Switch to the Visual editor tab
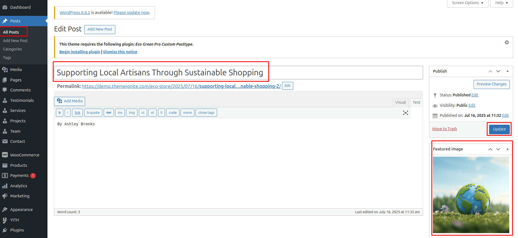This screenshot has width=518, height=238. (x=400, y=102)
